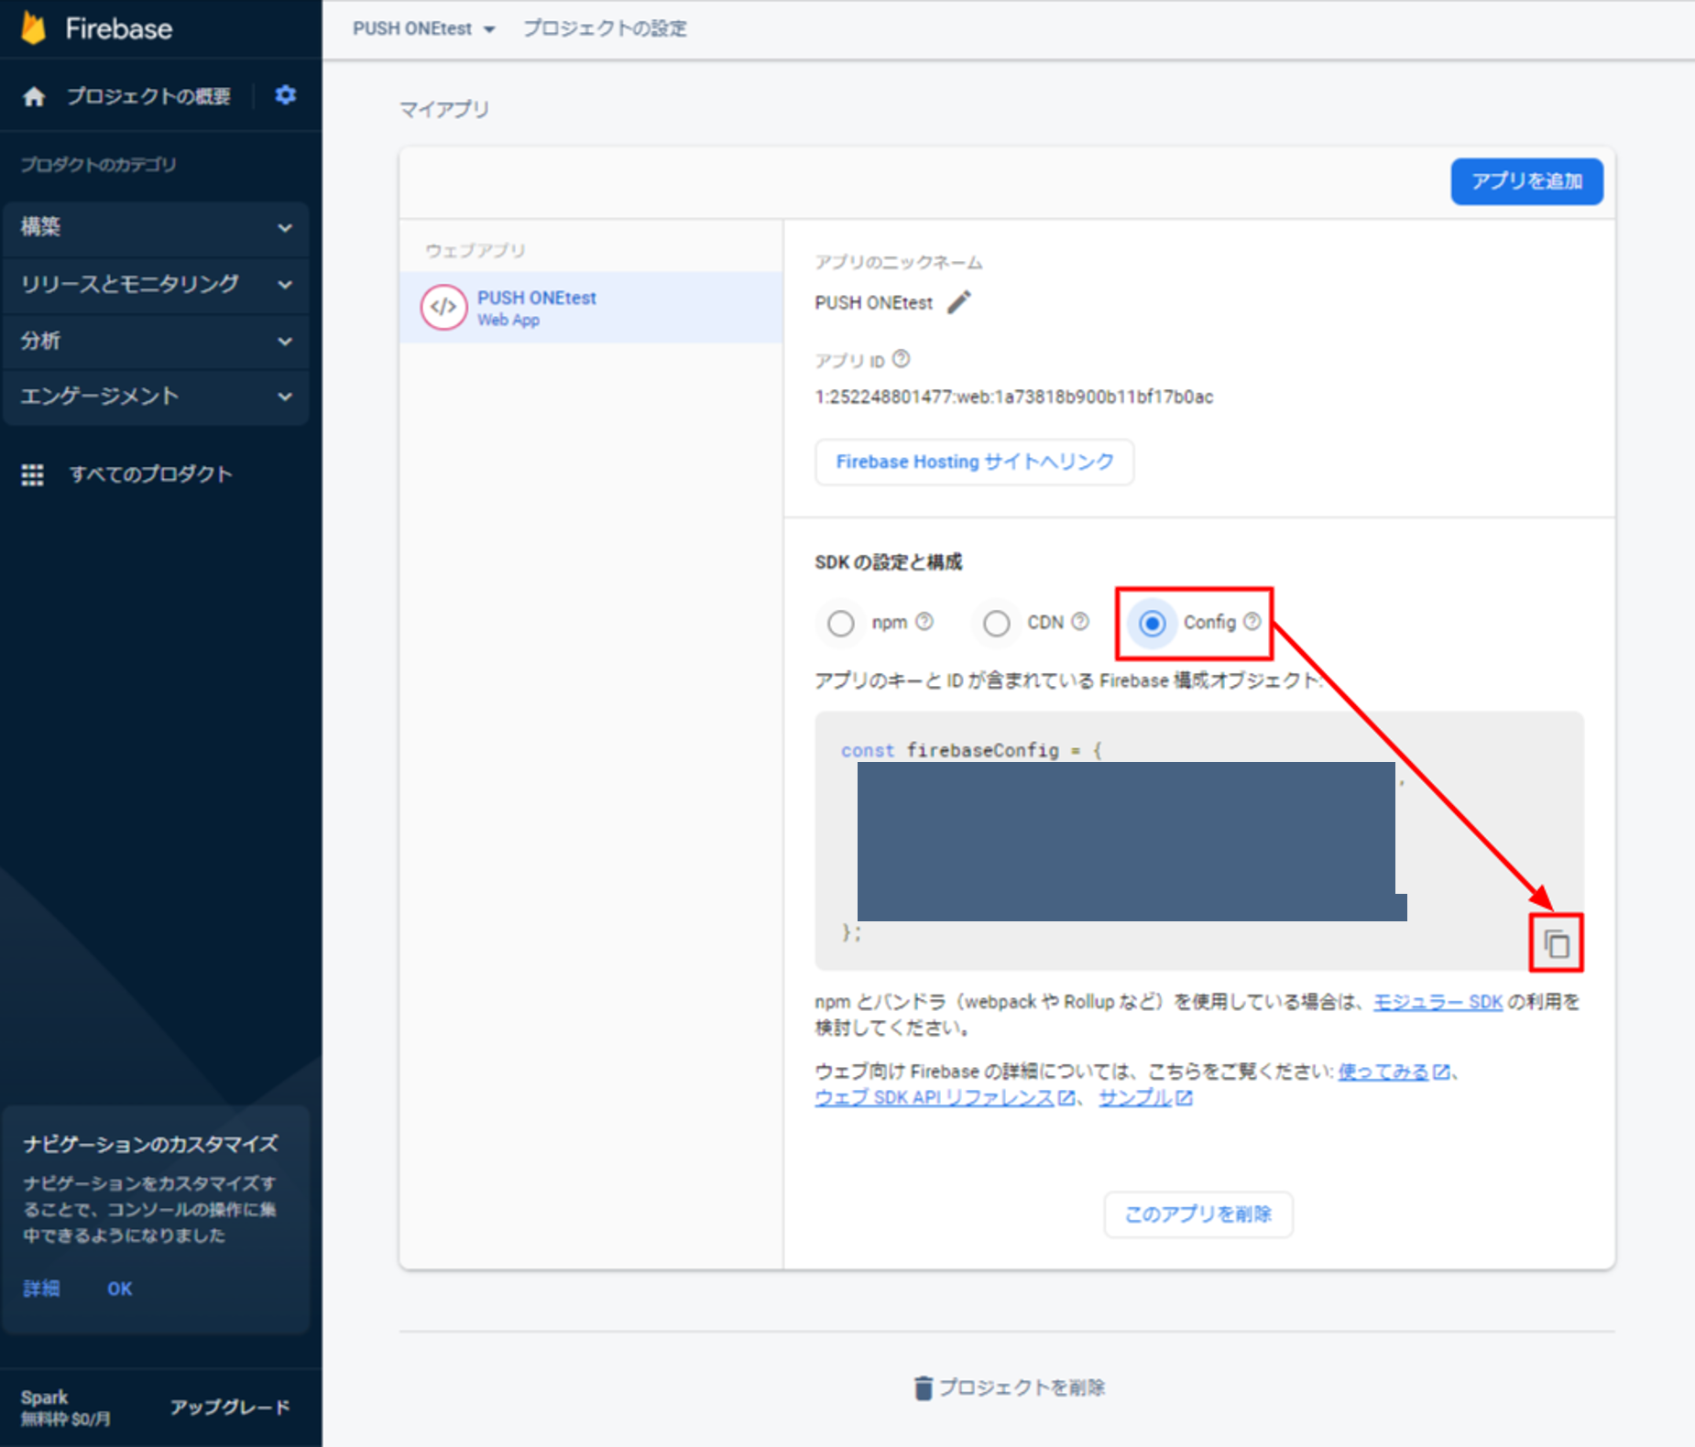The height and width of the screenshot is (1447, 1695).
Task: Click マイアプリ section heading
Action: click(x=444, y=109)
